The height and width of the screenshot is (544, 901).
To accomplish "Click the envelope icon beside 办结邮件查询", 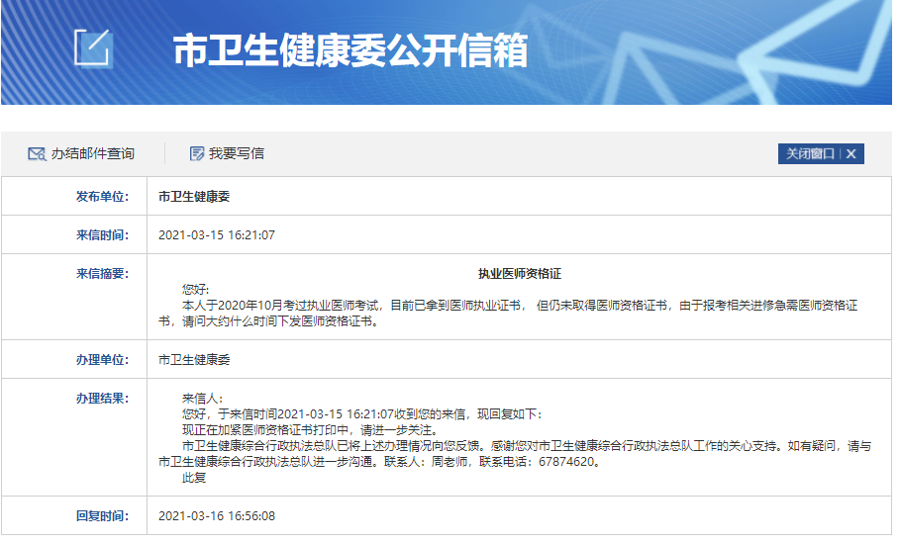I will click(x=37, y=153).
